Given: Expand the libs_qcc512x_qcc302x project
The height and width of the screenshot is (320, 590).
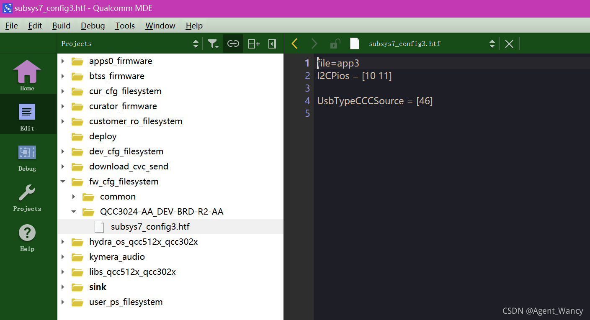Looking at the screenshot, I should click(x=63, y=272).
